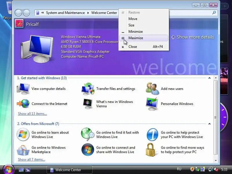Click scrollbar up arrow
The height and width of the screenshot is (174, 232).
coord(216,78)
